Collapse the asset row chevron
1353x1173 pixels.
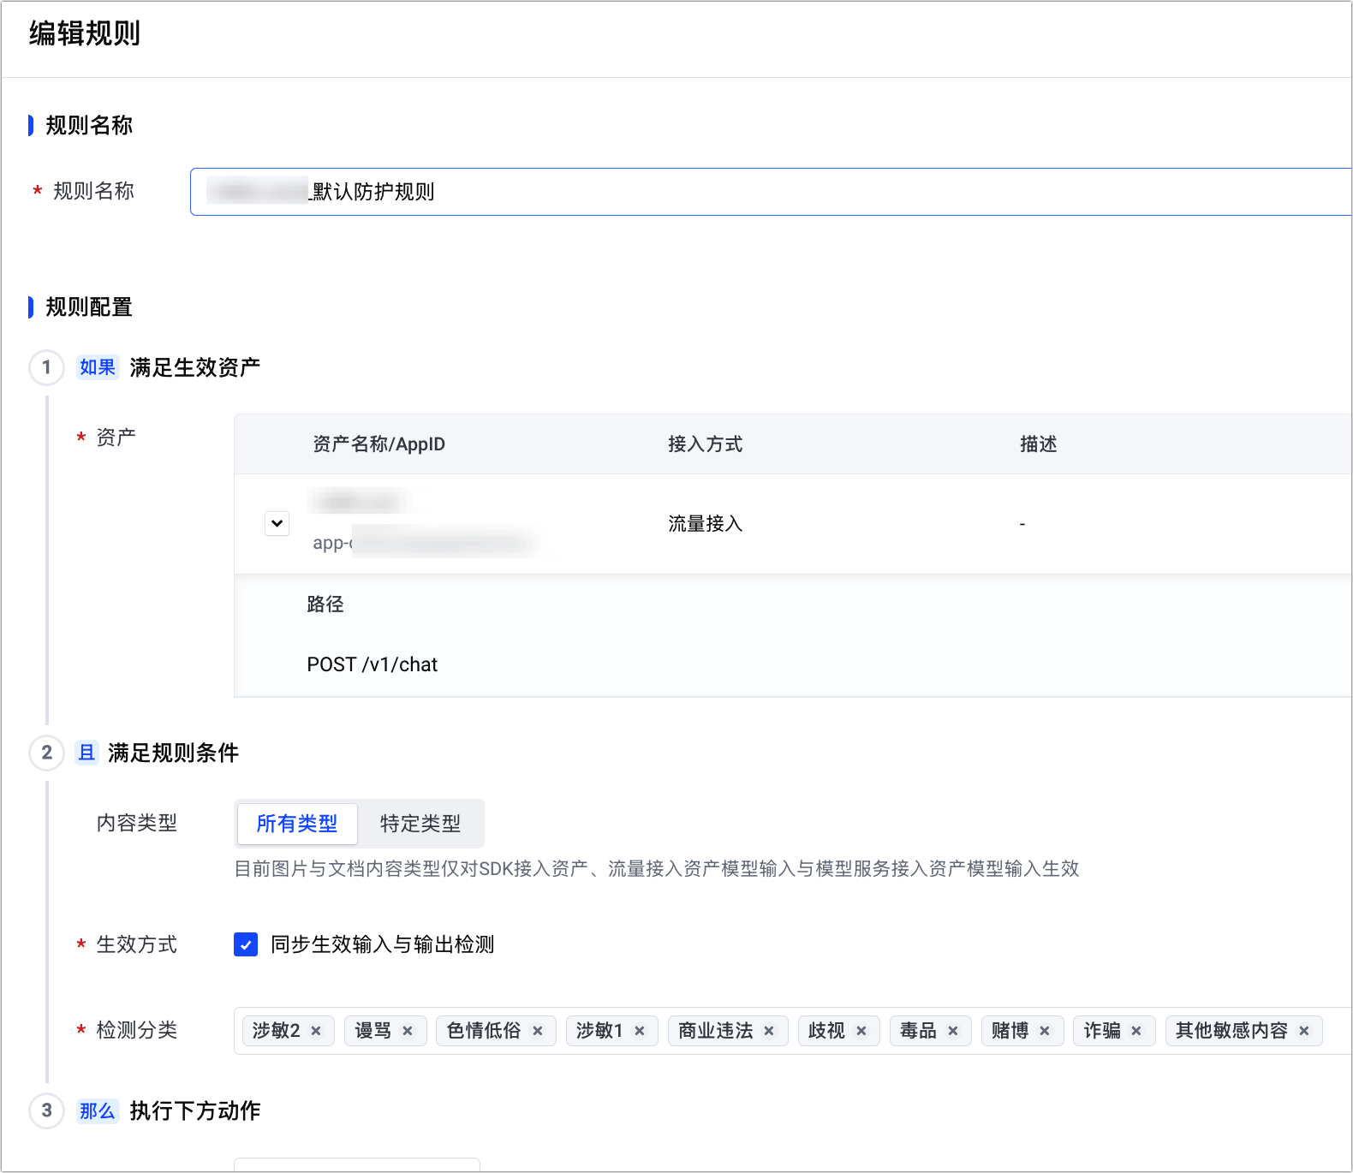pos(277,523)
